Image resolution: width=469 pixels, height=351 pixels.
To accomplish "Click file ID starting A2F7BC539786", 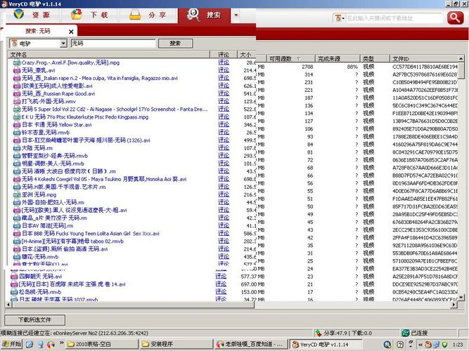I will pos(425,74).
